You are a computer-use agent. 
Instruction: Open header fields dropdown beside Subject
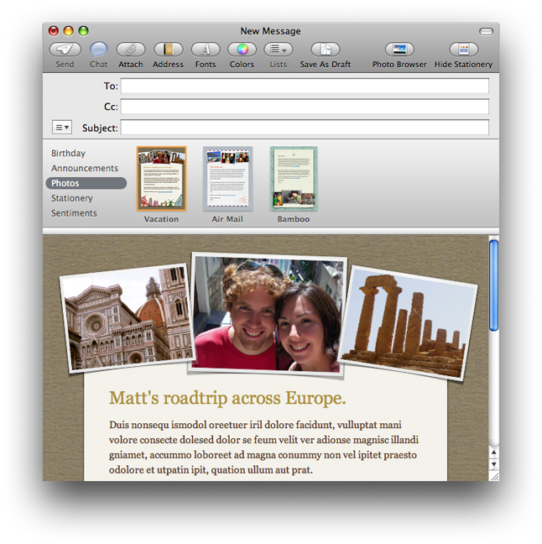pos(62,128)
